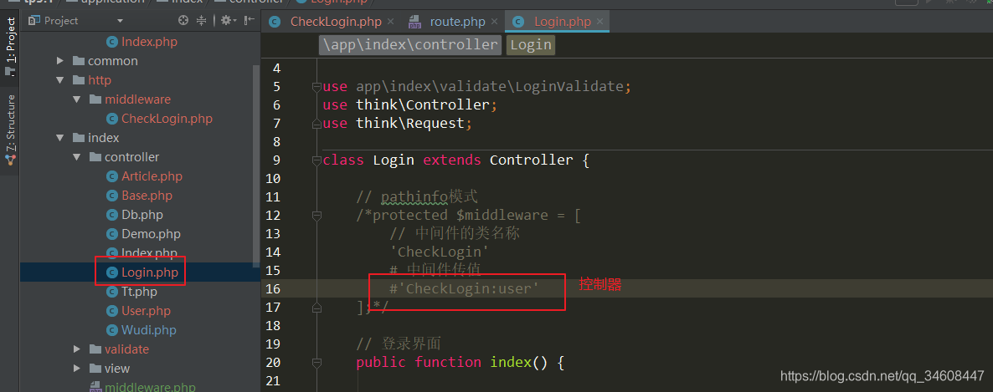Fold the index function at line 20
The image size is (993, 392).
tap(316, 363)
